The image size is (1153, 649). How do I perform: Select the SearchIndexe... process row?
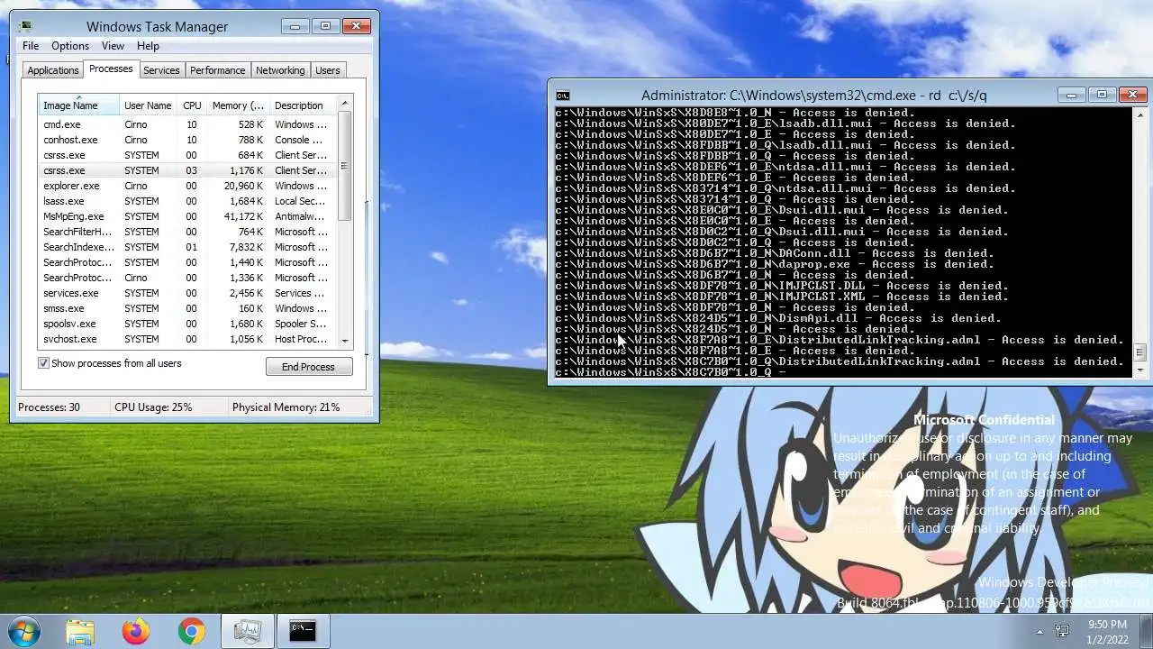186,247
